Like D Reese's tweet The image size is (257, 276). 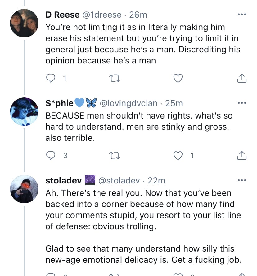[x=178, y=79]
